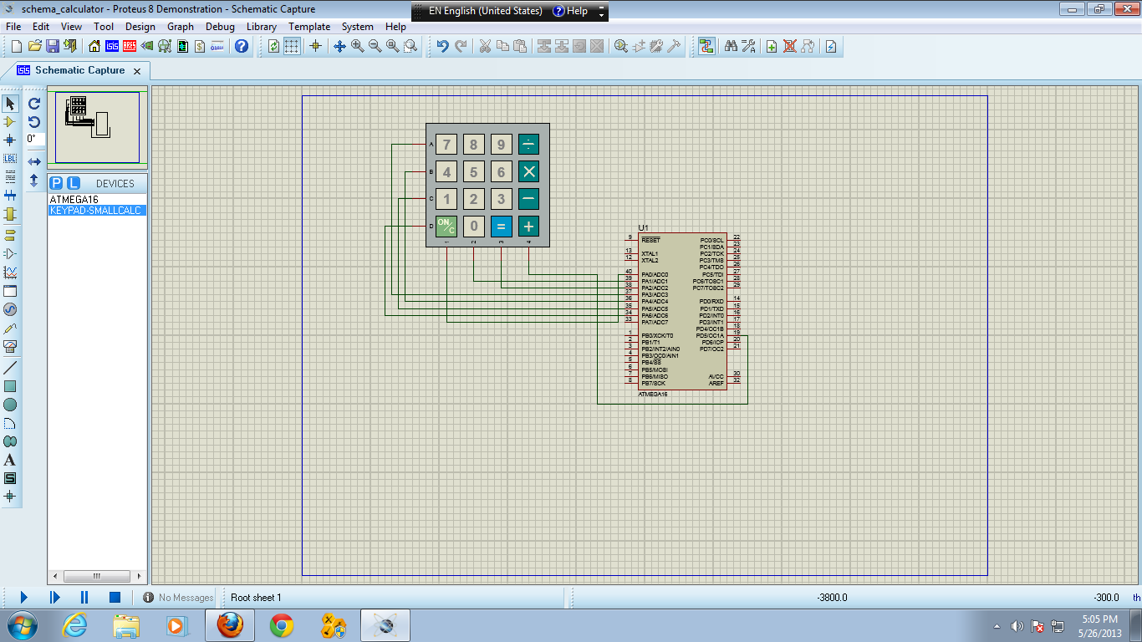Viewport: 1142px width, 642px height.
Task: Choose the Buses mode tool
Action: click(10, 196)
